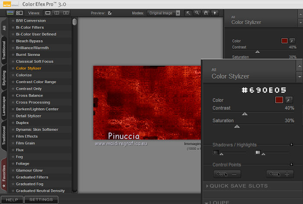The height and width of the screenshot is (204, 303).
Task: Click the filter list layout icon
Action: 19,13
